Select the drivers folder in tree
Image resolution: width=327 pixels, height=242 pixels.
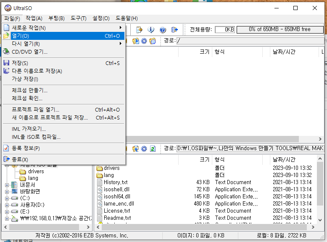click(x=36, y=172)
